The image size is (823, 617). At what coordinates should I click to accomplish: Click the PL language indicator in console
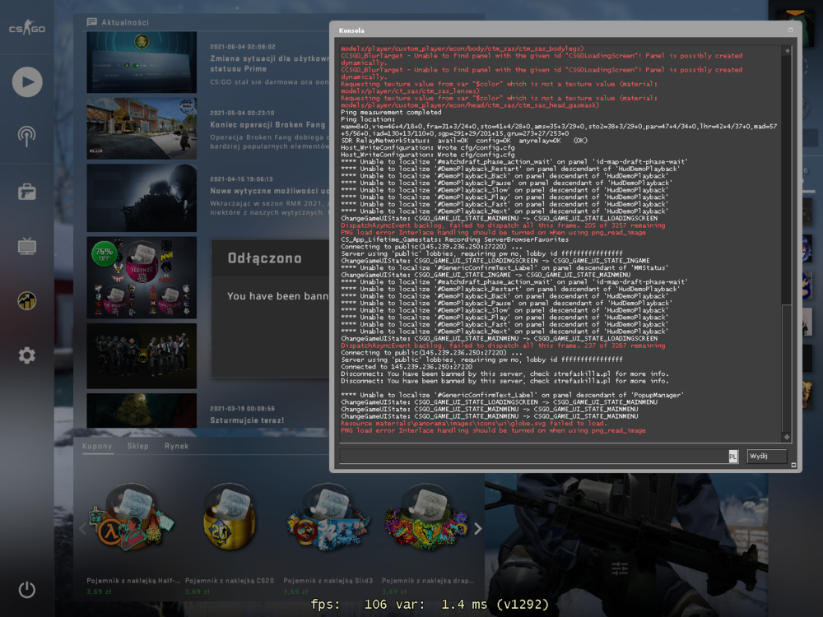point(733,457)
